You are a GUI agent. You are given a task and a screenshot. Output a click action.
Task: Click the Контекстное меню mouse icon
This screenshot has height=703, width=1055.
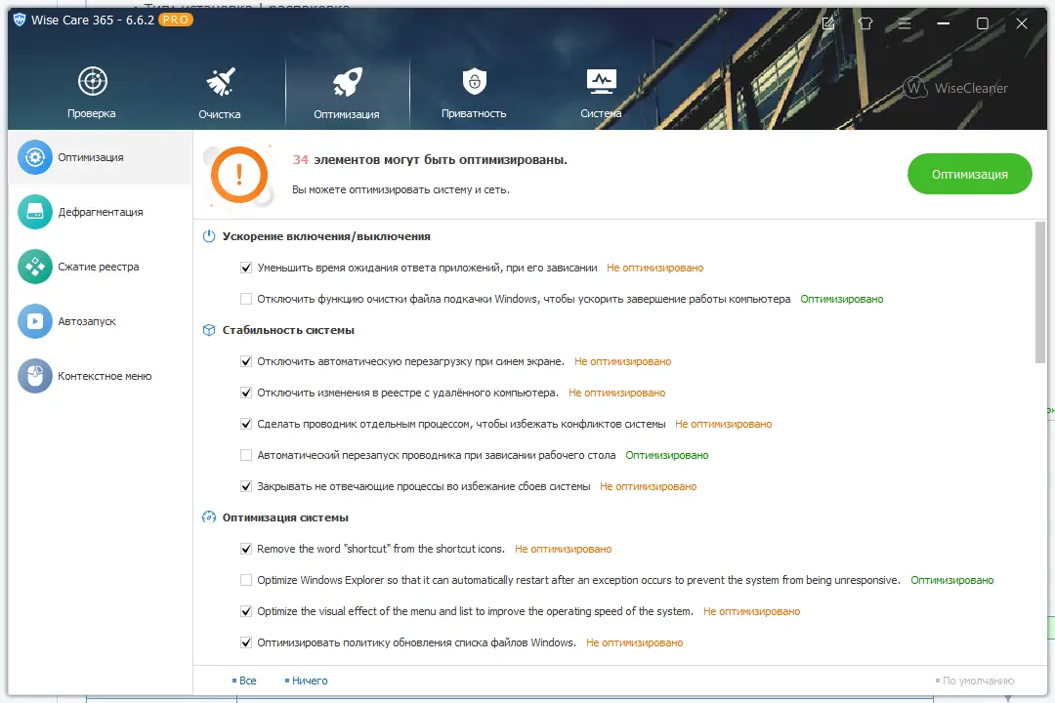(x=35, y=376)
